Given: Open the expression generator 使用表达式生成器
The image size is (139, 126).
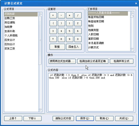Looking at the screenshot, I should [62, 61].
